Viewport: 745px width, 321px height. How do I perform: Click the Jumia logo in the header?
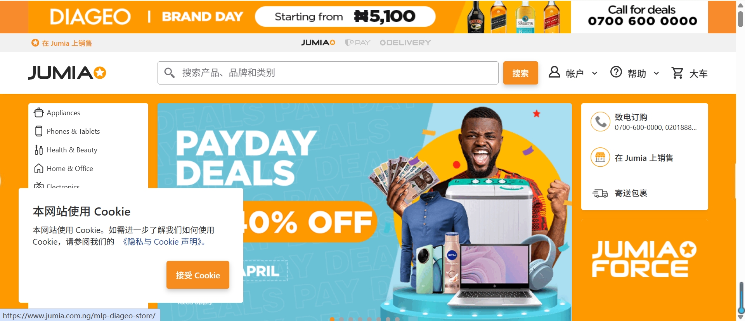pyautogui.click(x=67, y=73)
